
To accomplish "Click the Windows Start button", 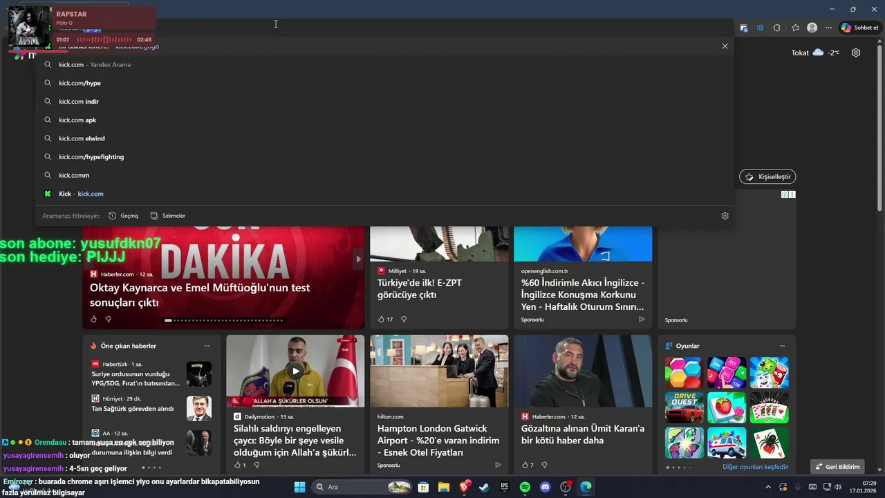I will (299, 487).
